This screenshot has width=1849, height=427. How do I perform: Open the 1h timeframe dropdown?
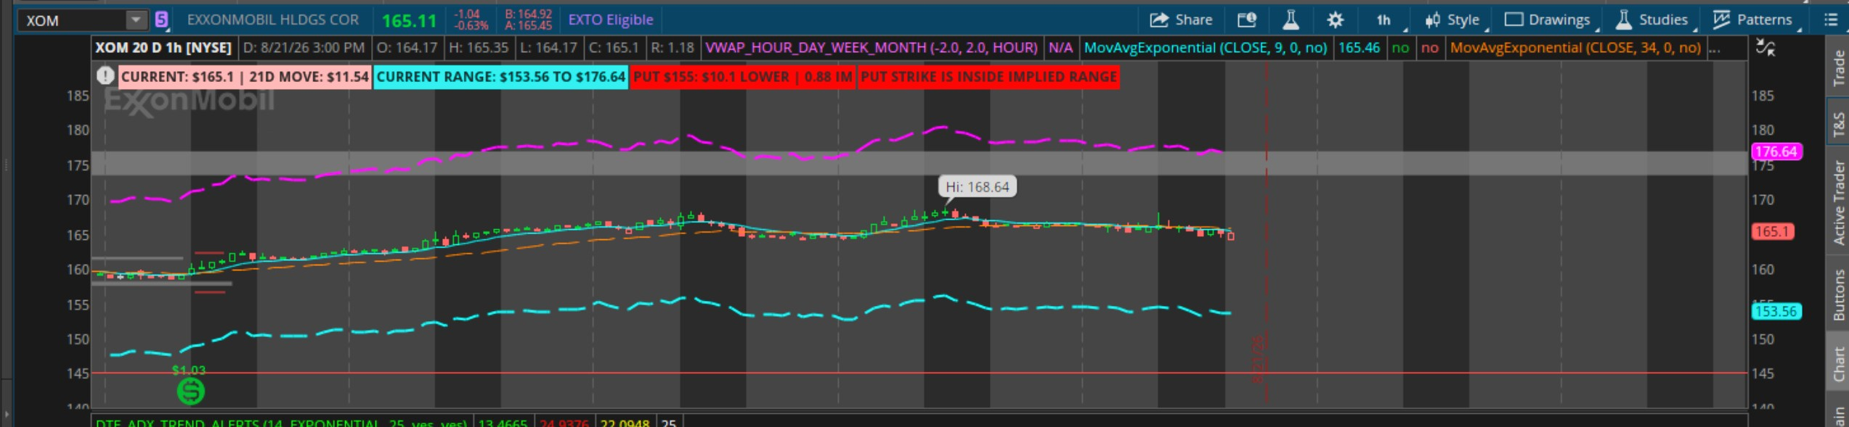click(x=1384, y=20)
